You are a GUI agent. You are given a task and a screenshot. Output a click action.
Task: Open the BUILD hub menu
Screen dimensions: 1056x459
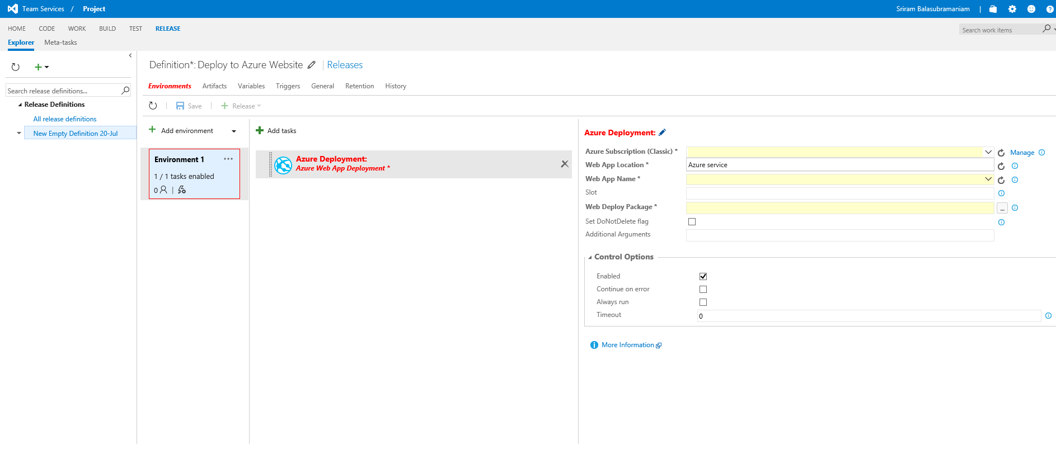107,29
